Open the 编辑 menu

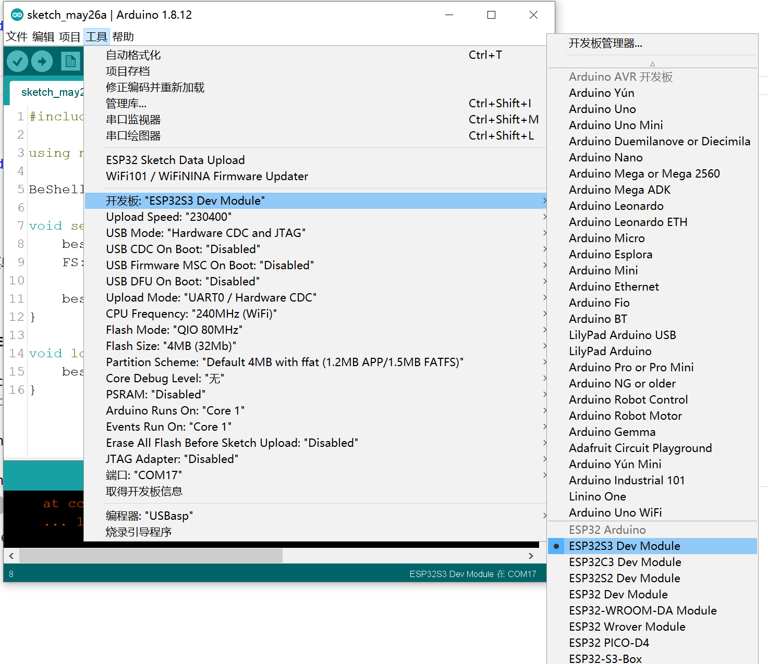pyautogui.click(x=43, y=37)
